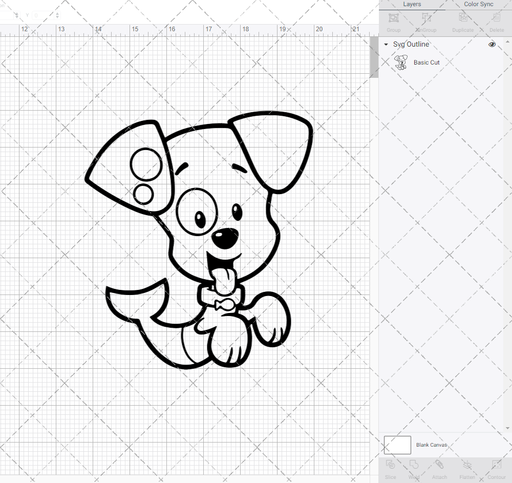Increment the Y position using the up stepper
Image resolution: width=512 pixels, height=483 pixels.
(57, 13)
